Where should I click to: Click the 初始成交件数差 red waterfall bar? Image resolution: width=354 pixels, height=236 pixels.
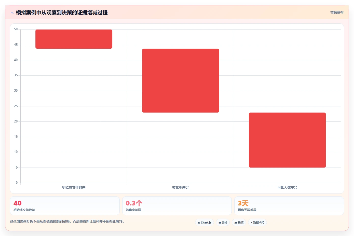pyautogui.click(x=74, y=39)
